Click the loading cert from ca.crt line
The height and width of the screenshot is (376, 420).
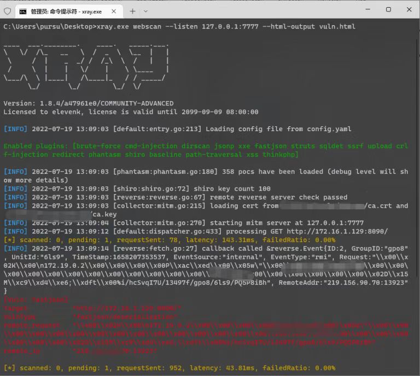[206, 210]
